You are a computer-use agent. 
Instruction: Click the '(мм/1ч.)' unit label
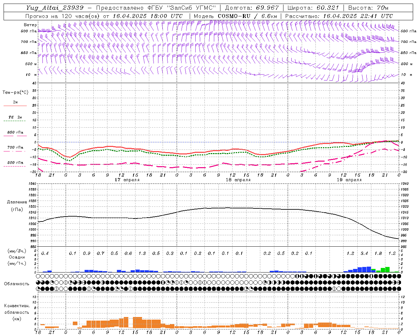pos(17,263)
